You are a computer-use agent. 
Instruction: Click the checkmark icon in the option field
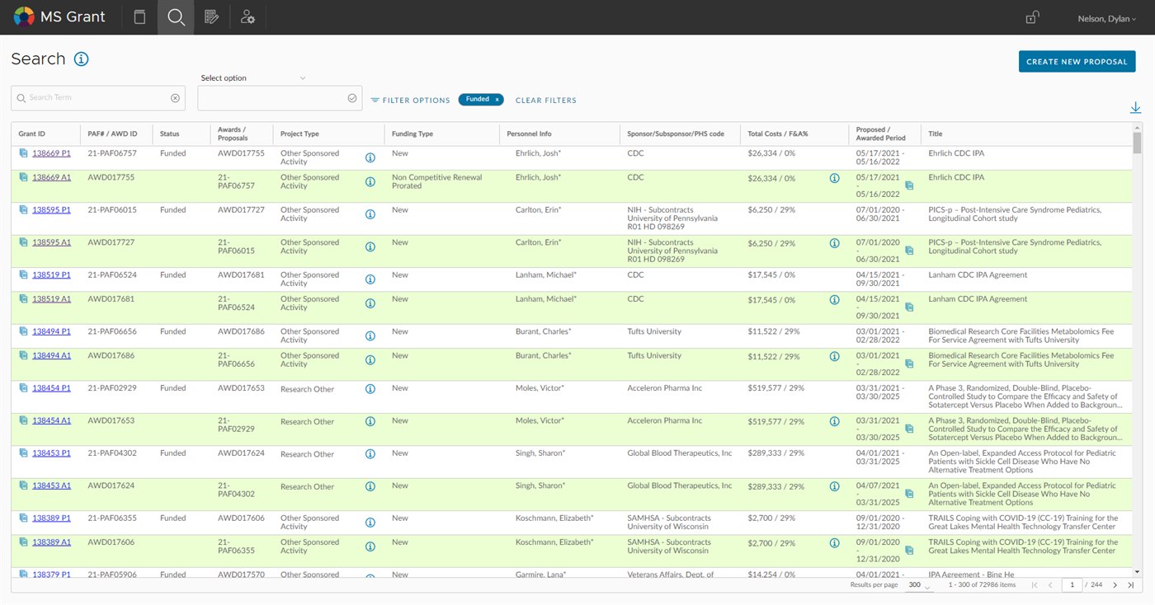[x=352, y=98]
